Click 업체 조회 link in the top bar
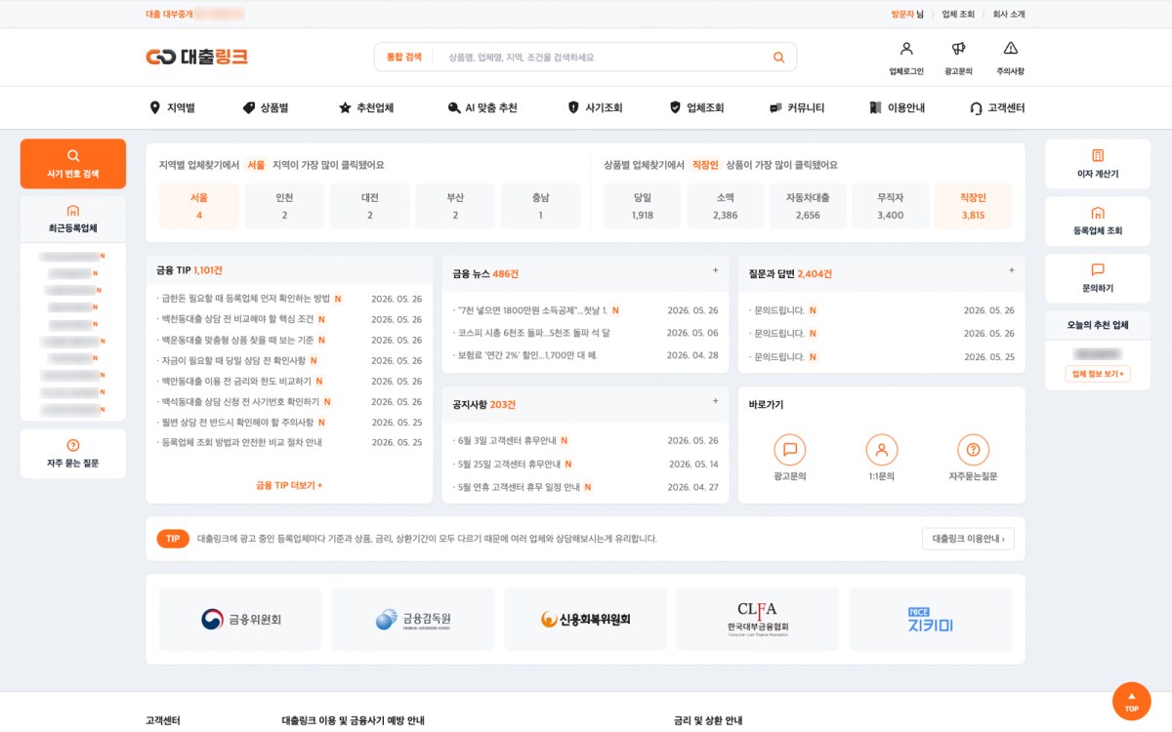1172x732 pixels. 958,15
